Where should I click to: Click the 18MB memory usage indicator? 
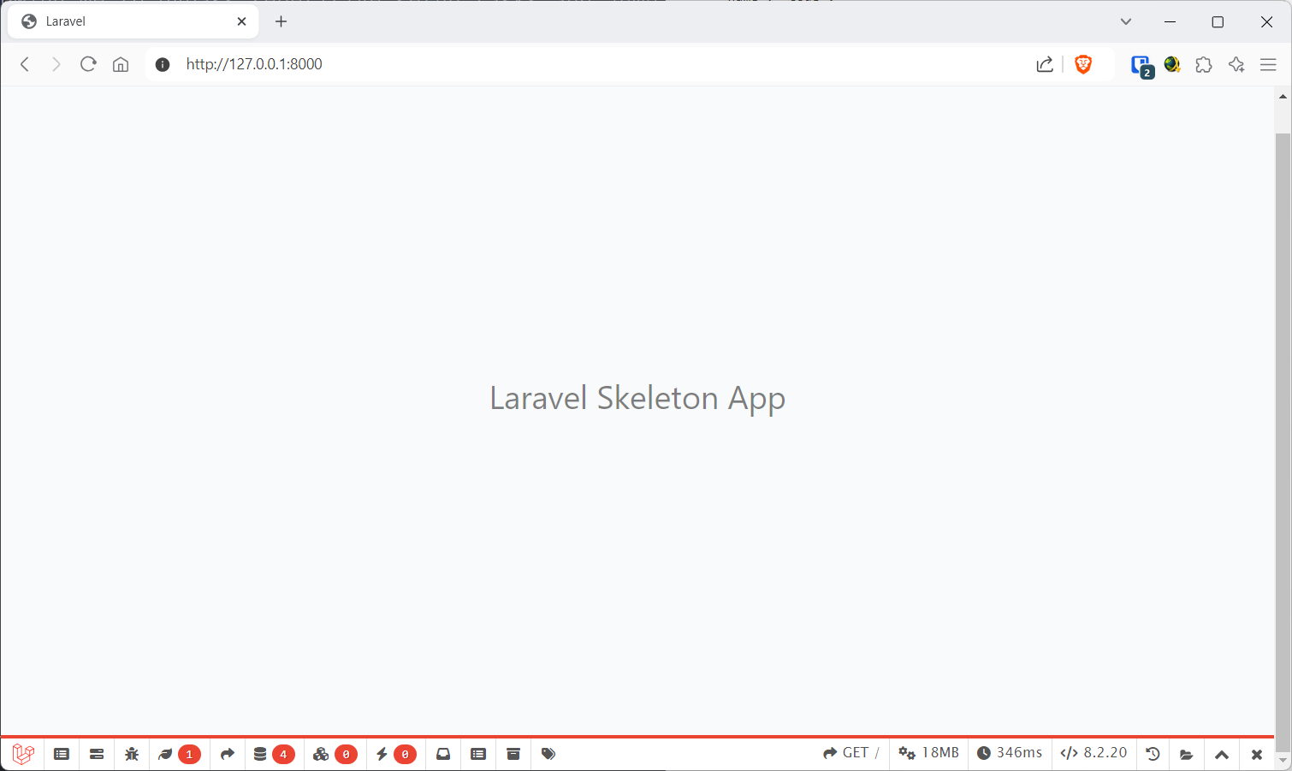tap(928, 753)
